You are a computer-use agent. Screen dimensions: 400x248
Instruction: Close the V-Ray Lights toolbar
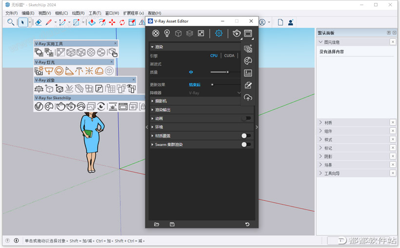click(112, 62)
